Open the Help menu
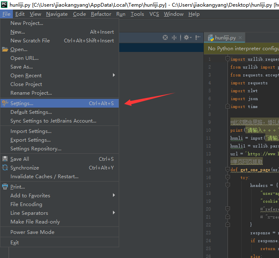 click(x=194, y=14)
